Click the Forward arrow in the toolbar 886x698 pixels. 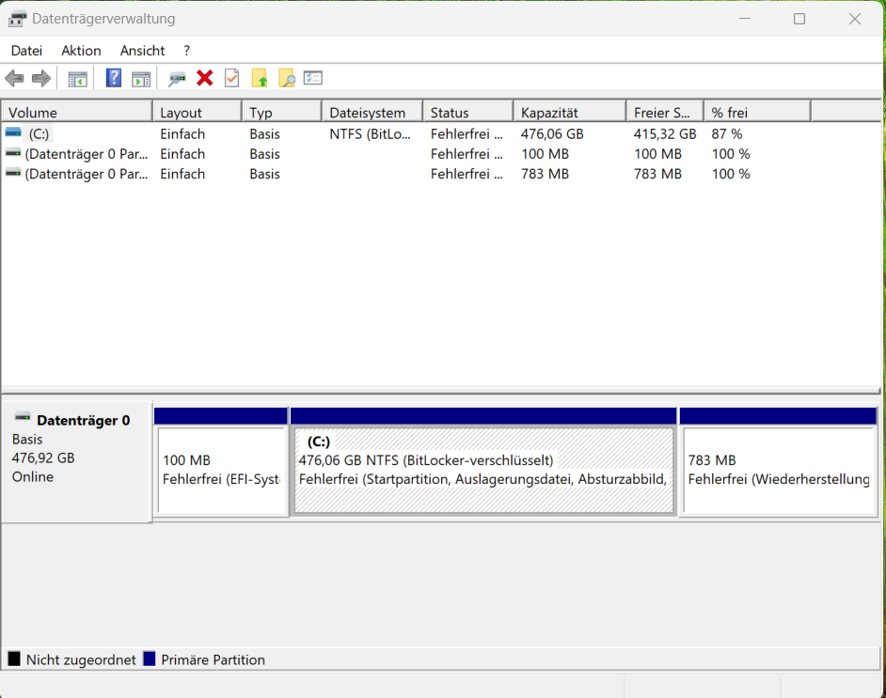41,78
